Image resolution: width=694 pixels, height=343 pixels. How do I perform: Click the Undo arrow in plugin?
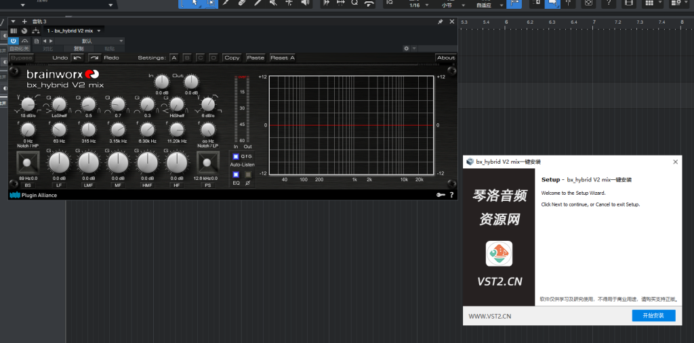point(77,58)
